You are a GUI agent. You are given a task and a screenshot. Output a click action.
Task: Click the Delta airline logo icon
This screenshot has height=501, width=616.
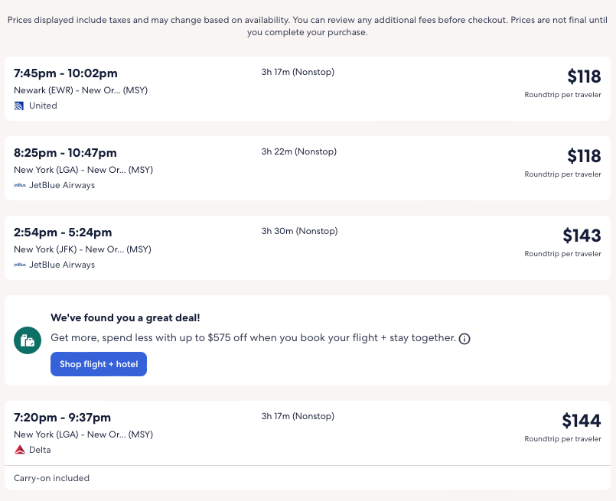coord(20,450)
